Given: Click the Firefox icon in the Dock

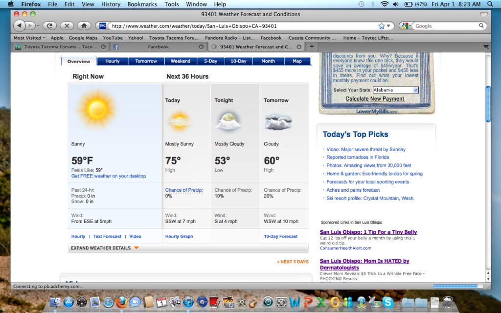Looking at the screenshot, I should click(x=122, y=302).
